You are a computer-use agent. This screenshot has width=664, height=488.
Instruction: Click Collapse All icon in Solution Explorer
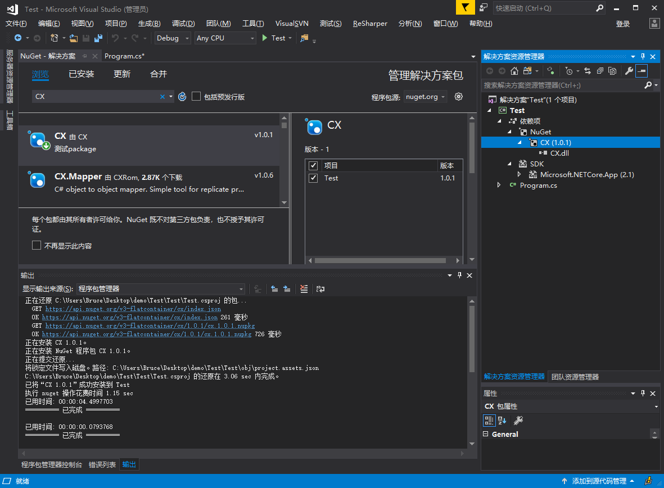(x=600, y=71)
